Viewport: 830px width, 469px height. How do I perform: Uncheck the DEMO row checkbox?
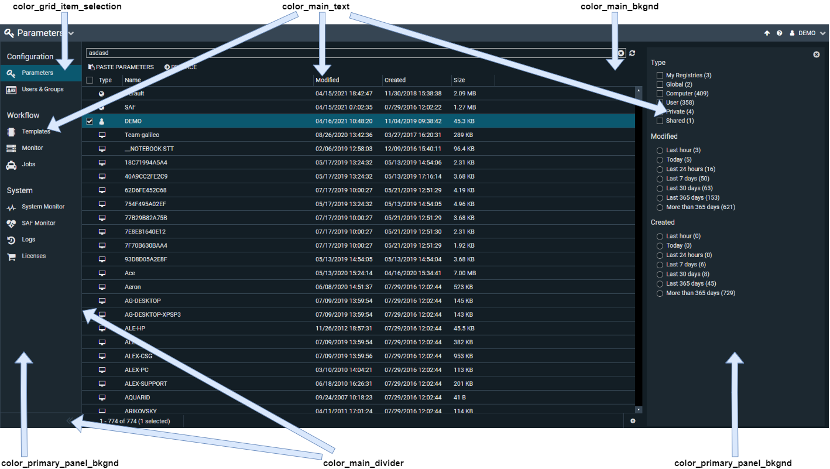pyautogui.click(x=90, y=122)
